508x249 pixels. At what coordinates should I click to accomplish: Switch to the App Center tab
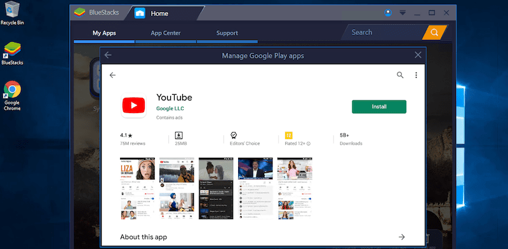(166, 33)
